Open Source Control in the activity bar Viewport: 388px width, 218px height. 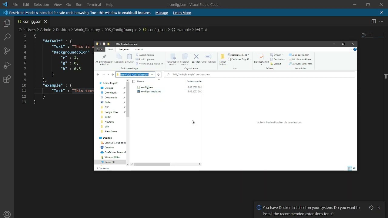7,51
